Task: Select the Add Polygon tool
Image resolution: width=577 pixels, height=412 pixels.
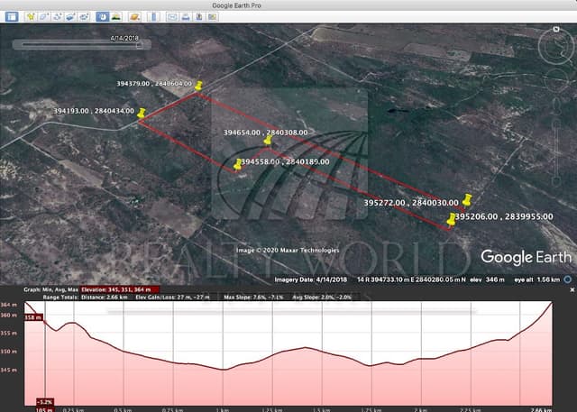Action: click(44, 16)
